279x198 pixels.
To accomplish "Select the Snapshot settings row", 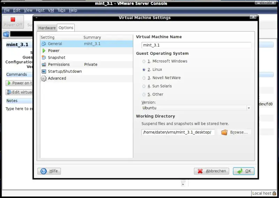I will click(86, 58).
